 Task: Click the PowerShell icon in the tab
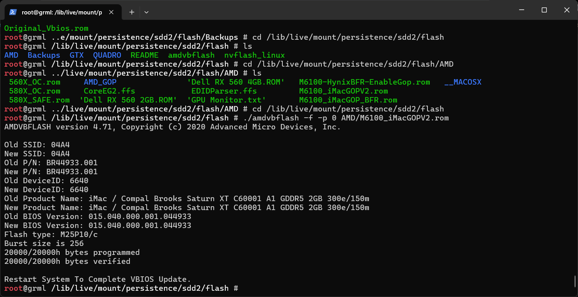[x=13, y=12]
